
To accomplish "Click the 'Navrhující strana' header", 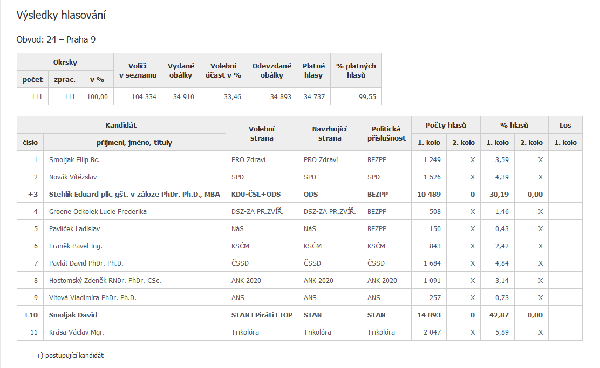I will click(x=330, y=134).
